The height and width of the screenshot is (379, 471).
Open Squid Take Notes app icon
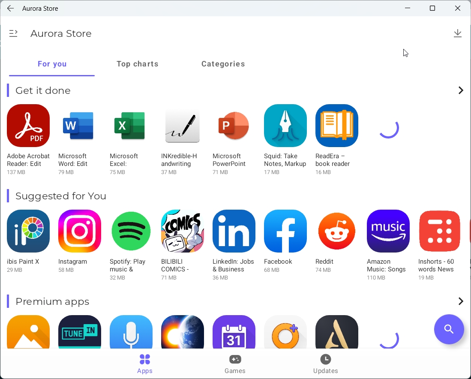pyautogui.click(x=285, y=126)
